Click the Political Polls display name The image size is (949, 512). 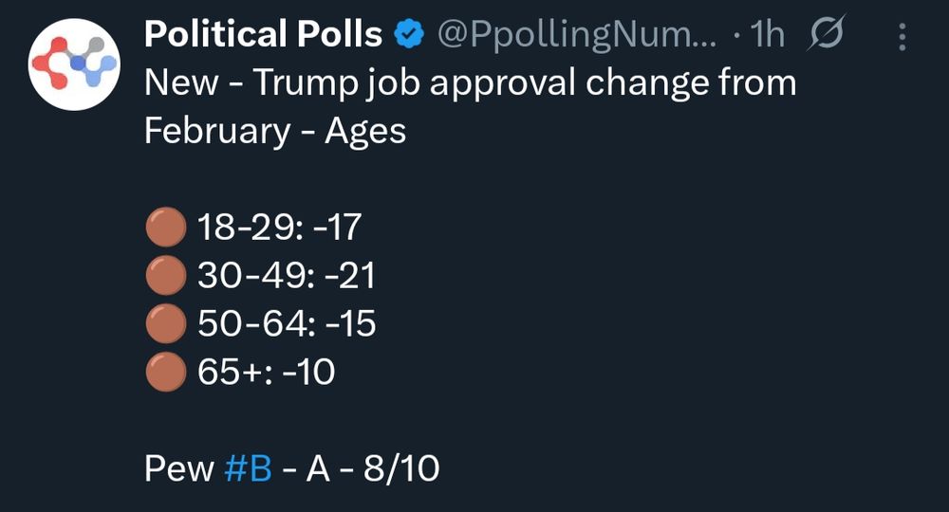point(263,34)
